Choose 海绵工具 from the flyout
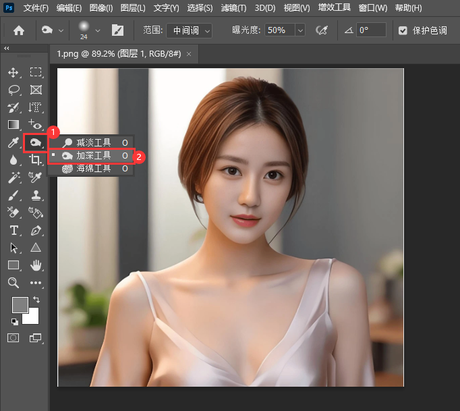The height and width of the screenshot is (411, 460). [x=93, y=169]
